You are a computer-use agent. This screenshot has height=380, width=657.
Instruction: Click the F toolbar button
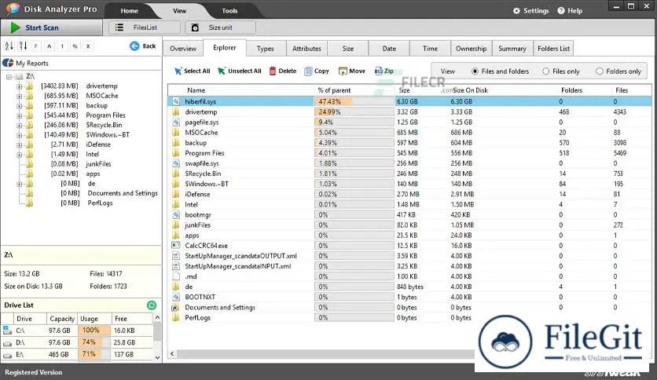(x=36, y=46)
